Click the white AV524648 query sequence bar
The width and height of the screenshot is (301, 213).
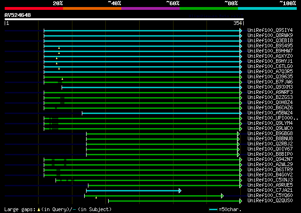pos(124,19)
